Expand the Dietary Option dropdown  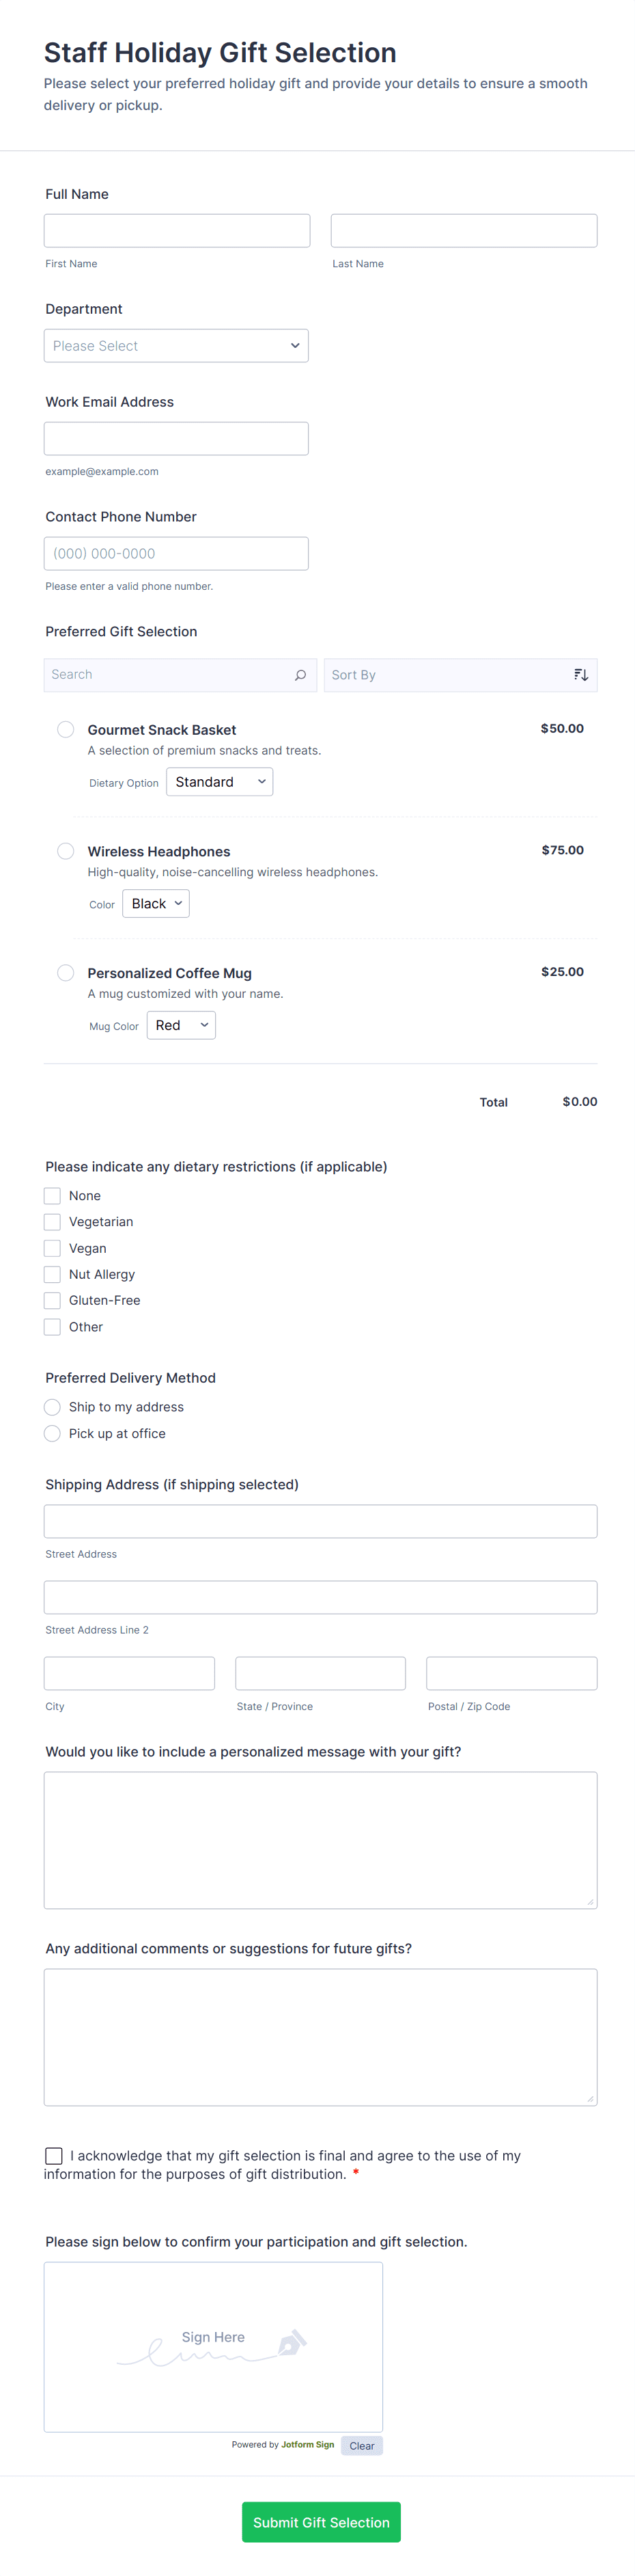[x=220, y=782]
